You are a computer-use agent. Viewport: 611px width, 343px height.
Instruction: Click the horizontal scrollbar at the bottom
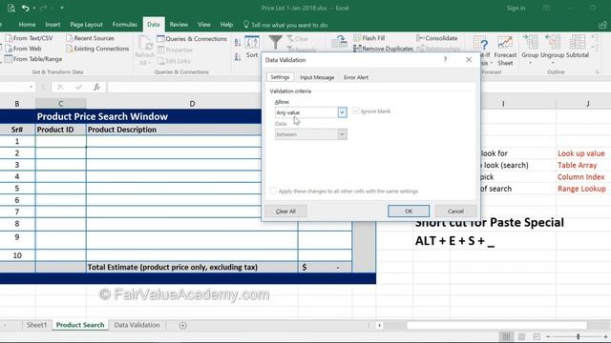(496, 325)
